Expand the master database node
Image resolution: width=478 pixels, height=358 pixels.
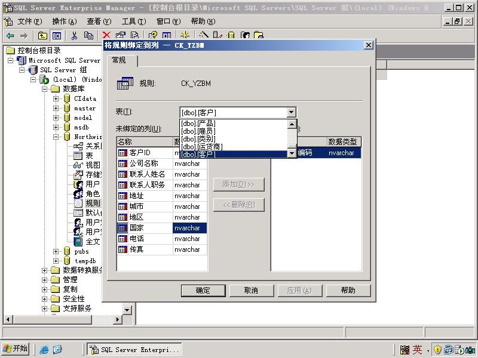click(56, 108)
